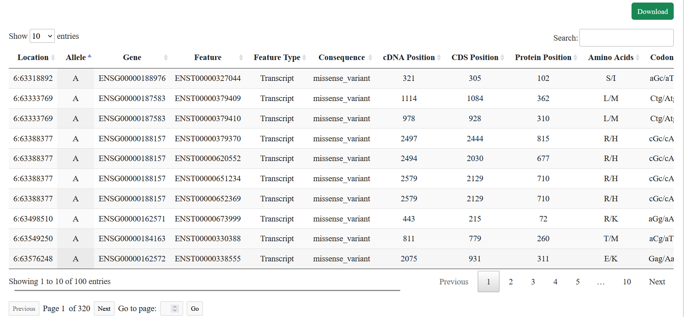Sort by Feature Type sort icon

[x=304, y=57]
